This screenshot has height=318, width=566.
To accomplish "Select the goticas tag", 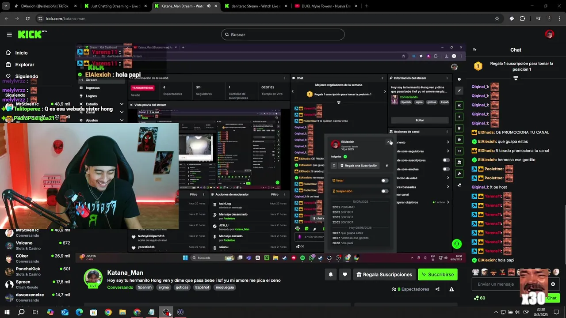I will click(182, 287).
